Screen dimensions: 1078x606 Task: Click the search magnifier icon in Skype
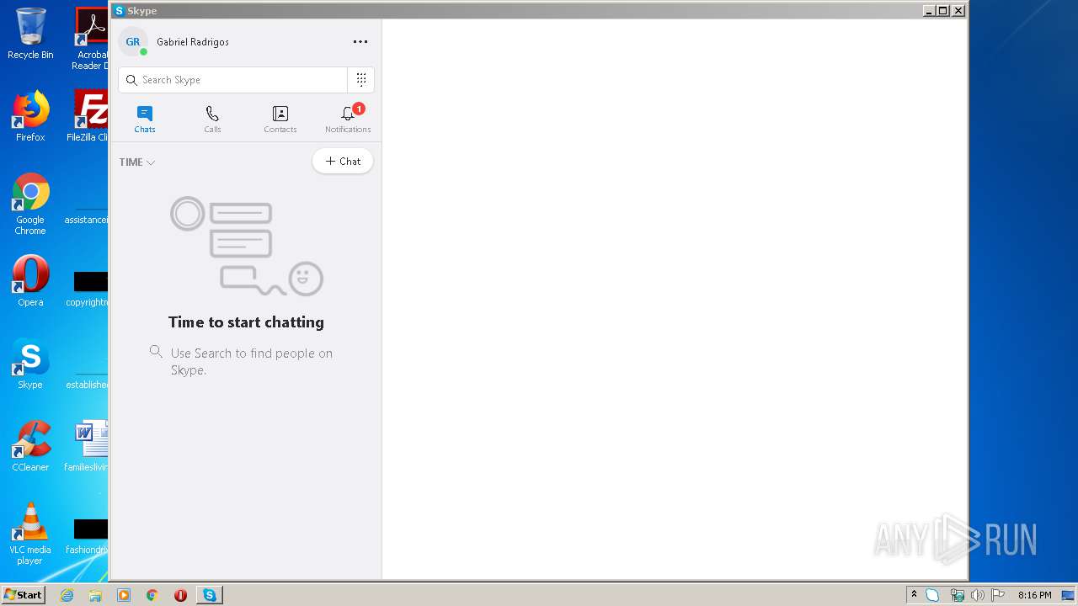pos(131,80)
